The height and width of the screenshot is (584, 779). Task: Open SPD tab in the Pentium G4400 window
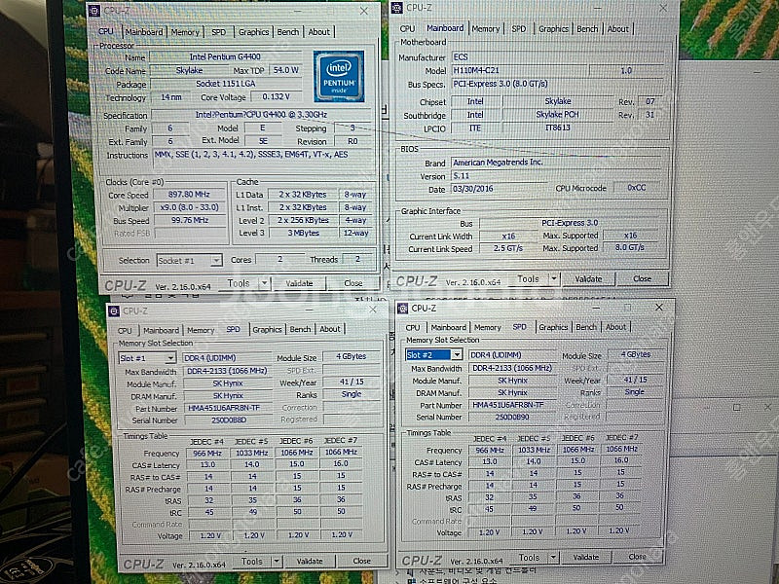[218, 32]
